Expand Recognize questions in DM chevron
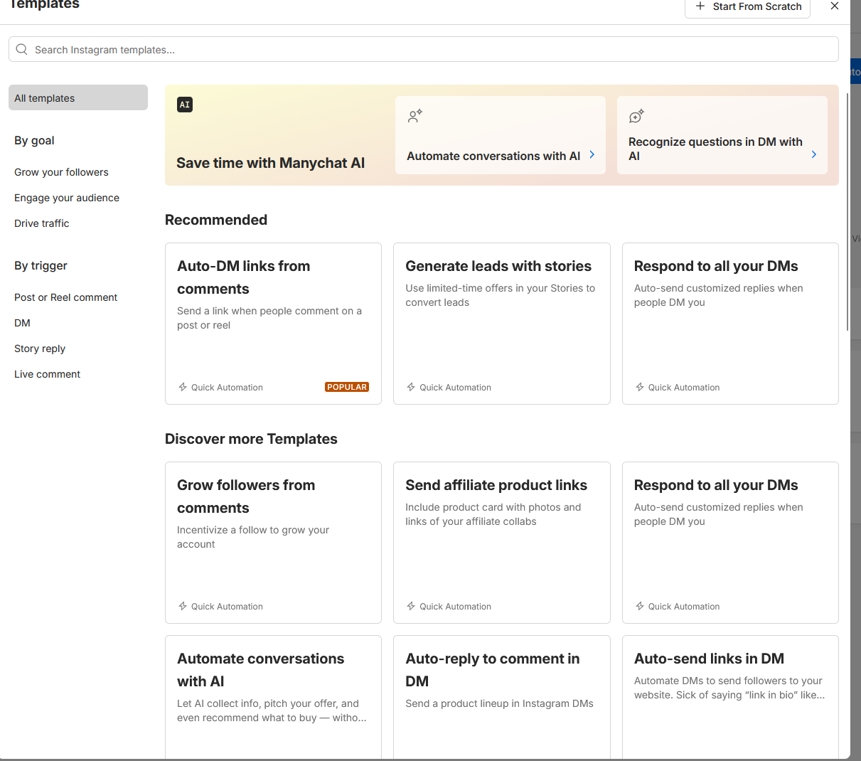 (x=814, y=154)
